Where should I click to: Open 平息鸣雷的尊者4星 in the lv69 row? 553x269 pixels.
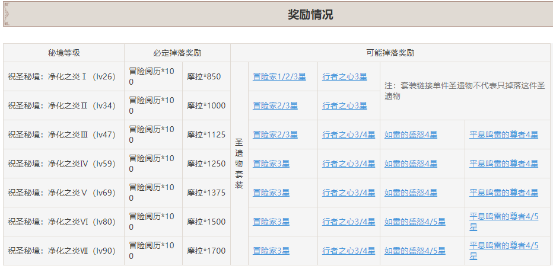pos(504,193)
